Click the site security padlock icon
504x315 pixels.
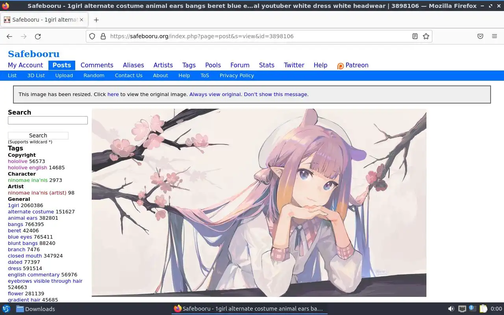click(103, 36)
